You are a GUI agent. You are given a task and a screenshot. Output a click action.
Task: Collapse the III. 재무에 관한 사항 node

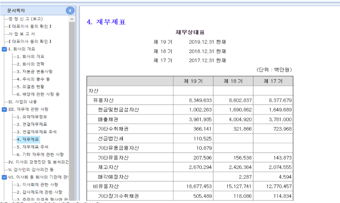click(x=4, y=110)
